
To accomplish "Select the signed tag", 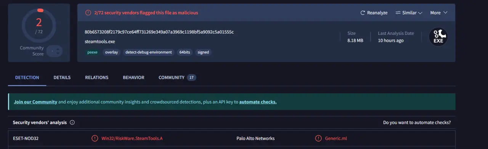I will [x=203, y=52].
